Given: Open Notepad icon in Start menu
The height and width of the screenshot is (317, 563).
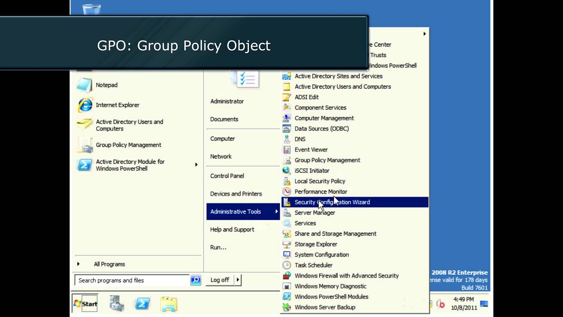Looking at the screenshot, I should click(x=84, y=85).
